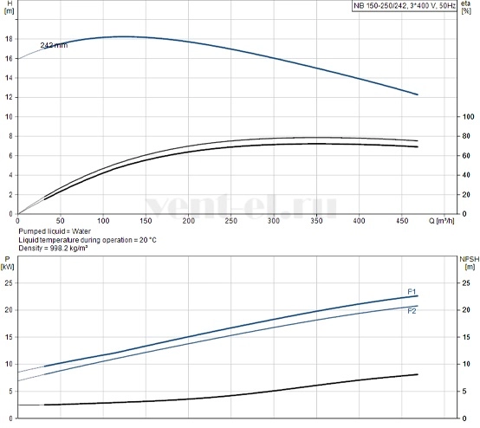Viewport: 480px width, 428px height.
Task: Click the 12 tick on H axis
Action: (9, 97)
